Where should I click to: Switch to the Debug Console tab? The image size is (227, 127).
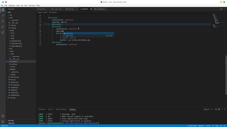coord(61,109)
